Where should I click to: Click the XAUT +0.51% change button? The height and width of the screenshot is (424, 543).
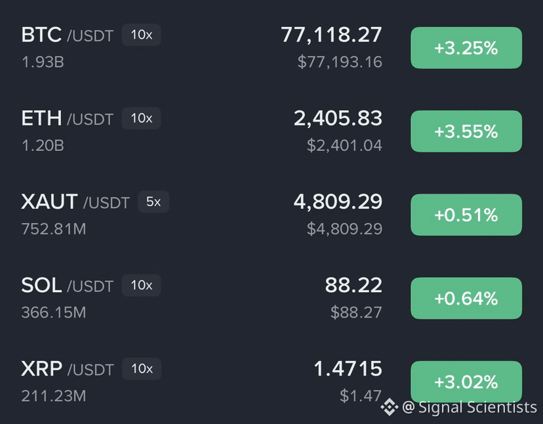click(466, 215)
